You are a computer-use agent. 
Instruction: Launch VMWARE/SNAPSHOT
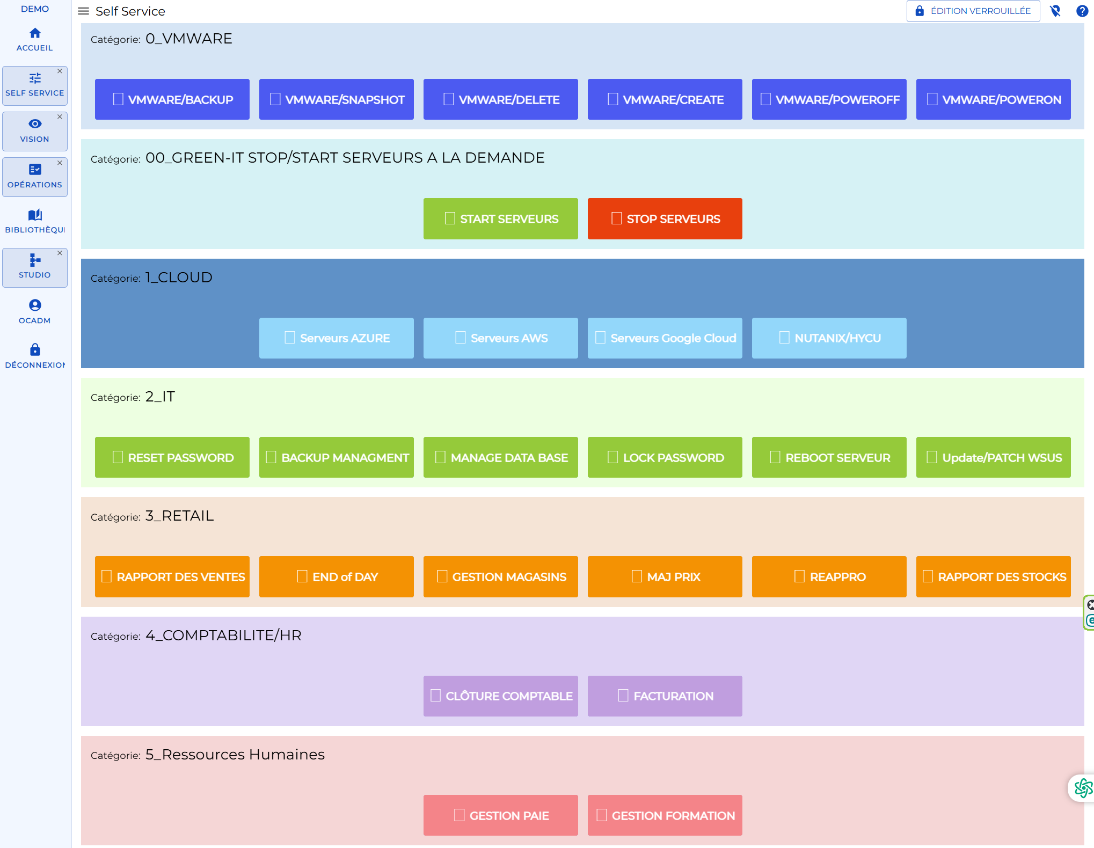(337, 99)
